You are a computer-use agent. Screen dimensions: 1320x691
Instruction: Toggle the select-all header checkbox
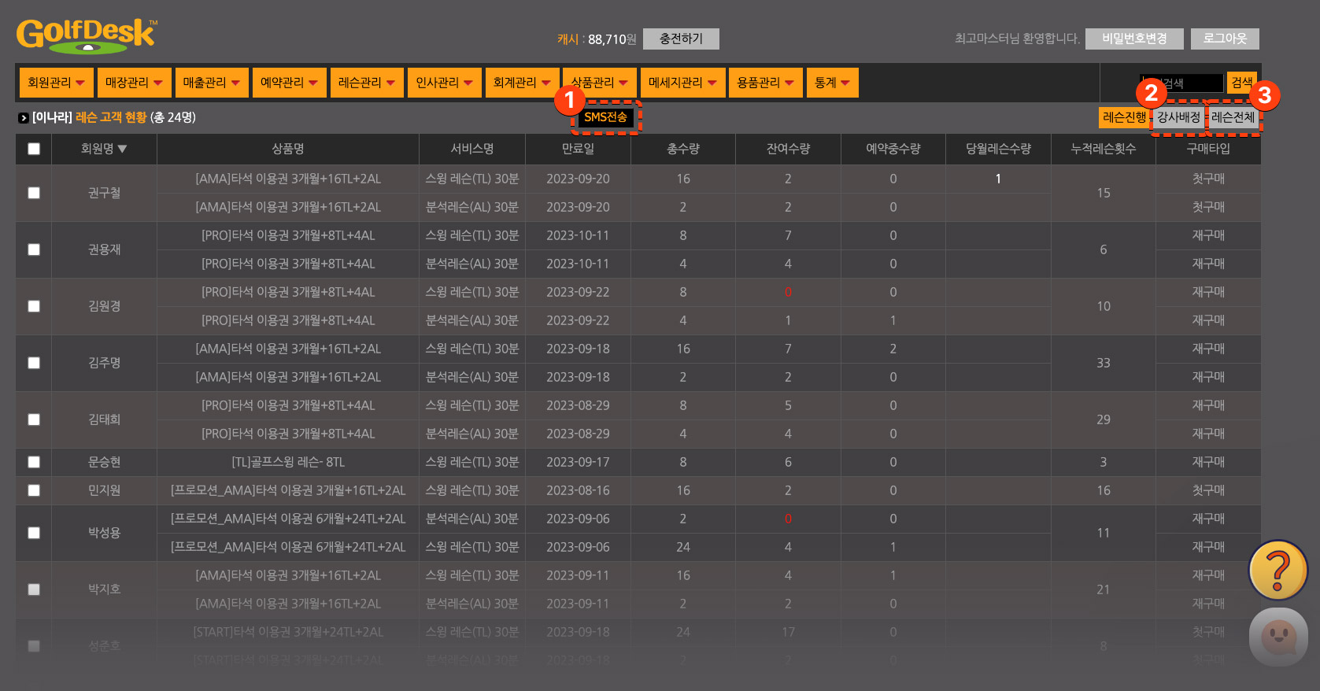tap(34, 149)
